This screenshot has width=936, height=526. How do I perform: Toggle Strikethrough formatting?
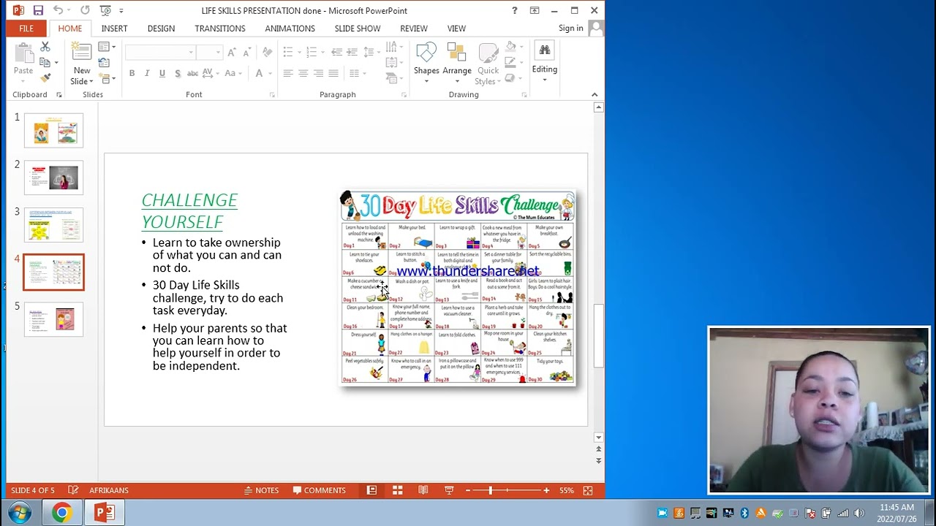pyautogui.click(x=192, y=73)
